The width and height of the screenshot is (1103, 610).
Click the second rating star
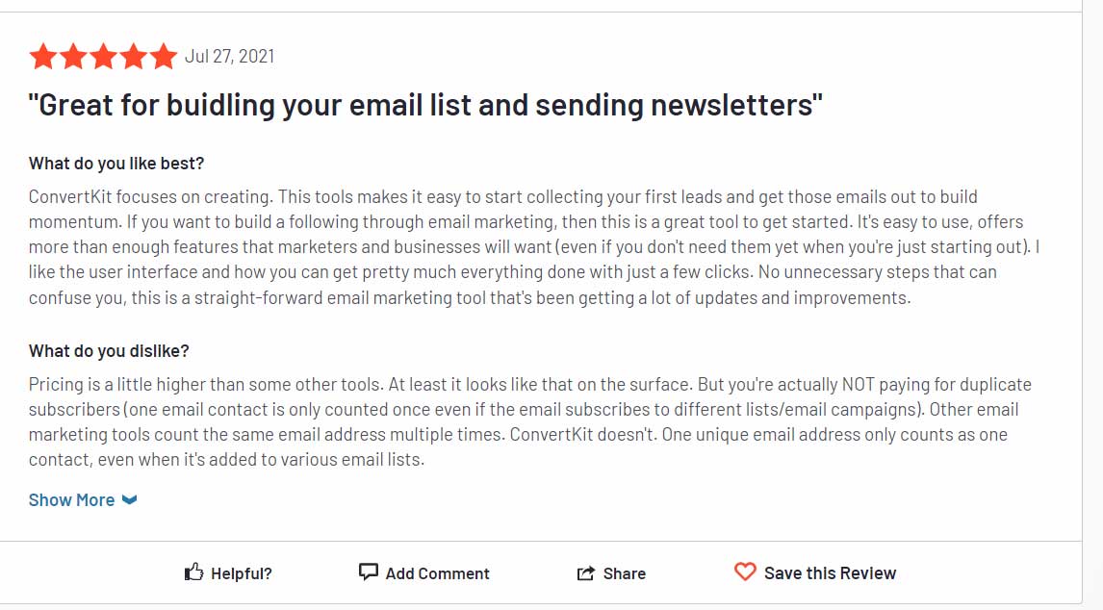[73, 57]
